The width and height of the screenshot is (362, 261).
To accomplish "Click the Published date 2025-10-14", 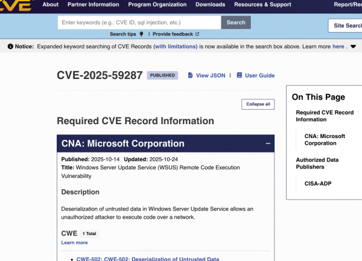I will click(x=105, y=159).
